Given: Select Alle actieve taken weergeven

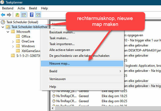Looking at the screenshot, I should coord(82,50).
